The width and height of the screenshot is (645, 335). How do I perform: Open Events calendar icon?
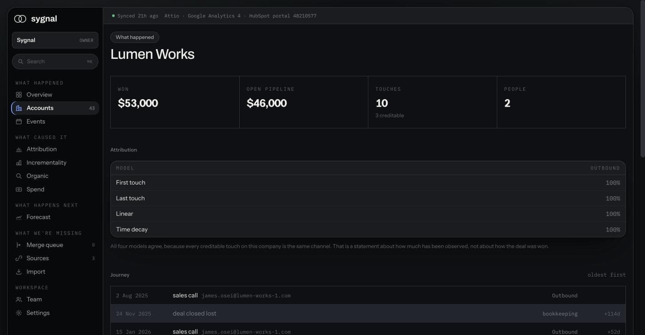tap(19, 121)
